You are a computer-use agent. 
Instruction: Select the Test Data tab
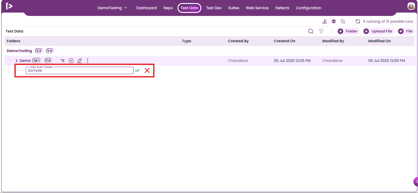tap(189, 8)
